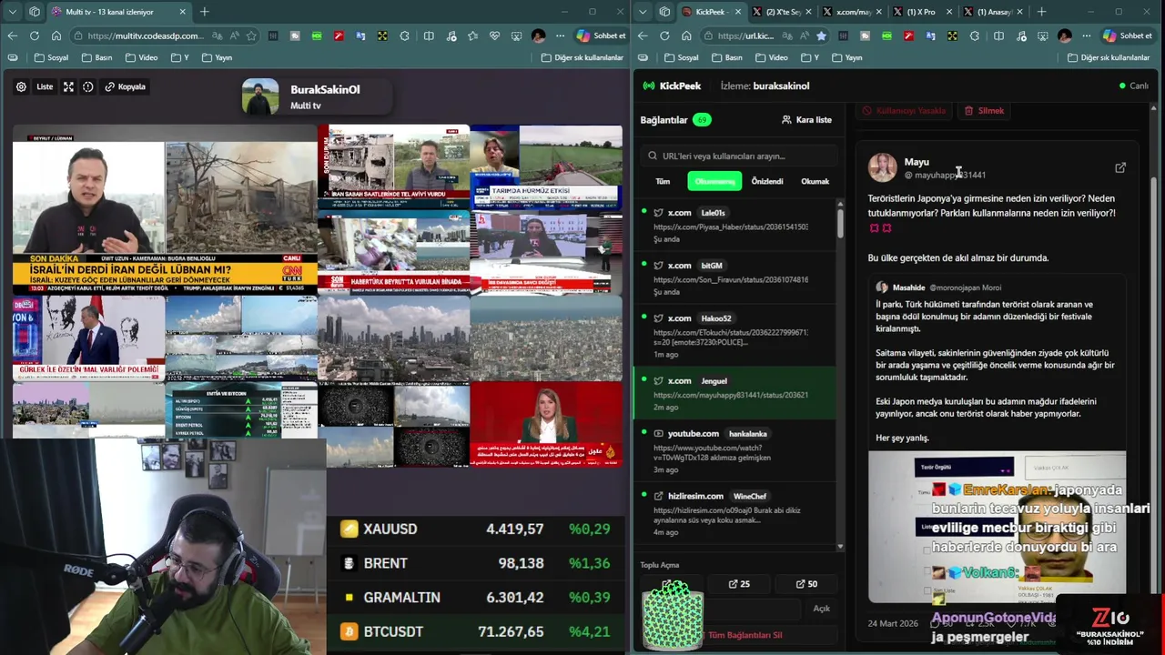Refresh the KickPeek browser page
This screenshot has height=655, width=1165.
pyautogui.click(x=664, y=35)
